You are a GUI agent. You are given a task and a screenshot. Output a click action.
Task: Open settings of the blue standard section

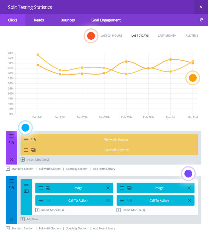coord(11,181)
